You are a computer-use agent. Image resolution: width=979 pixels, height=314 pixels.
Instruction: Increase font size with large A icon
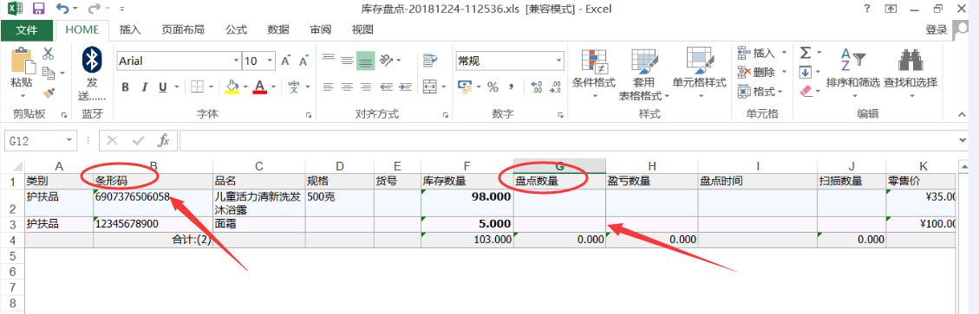pyautogui.click(x=286, y=61)
